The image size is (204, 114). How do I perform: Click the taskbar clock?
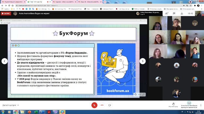(198, 112)
